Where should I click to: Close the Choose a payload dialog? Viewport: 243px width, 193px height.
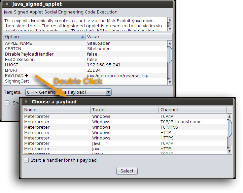point(26,102)
